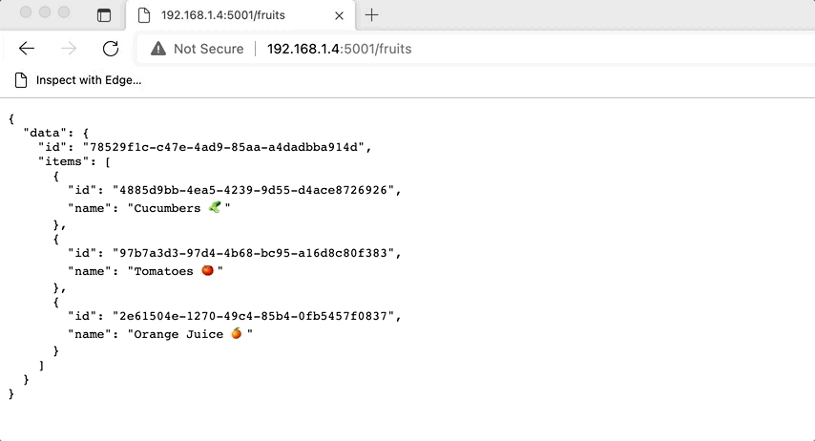The width and height of the screenshot is (815, 441).
Task: Click the macOS green zoom window button
Action: point(64,12)
